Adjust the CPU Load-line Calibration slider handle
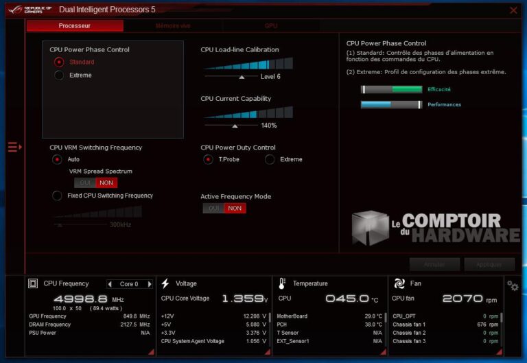The height and width of the screenshot is (363, 527). coord(242,78)
